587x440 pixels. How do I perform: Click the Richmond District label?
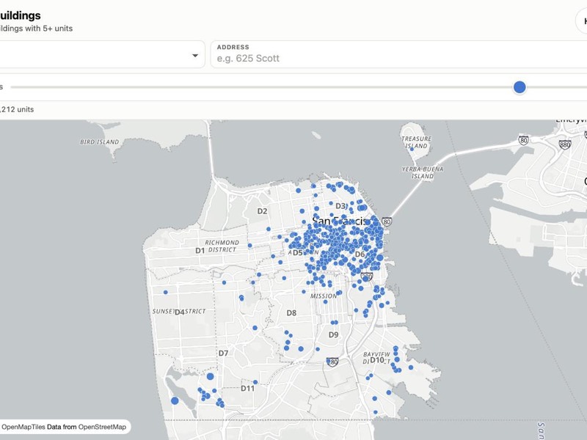tap(222, 246)
